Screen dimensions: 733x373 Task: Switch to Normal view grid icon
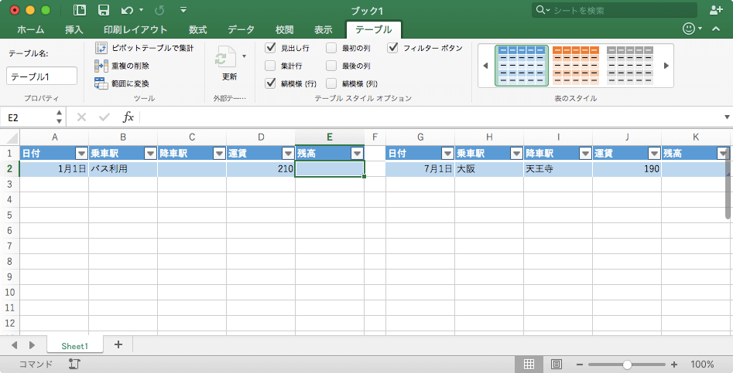click(x=529, y=365)
